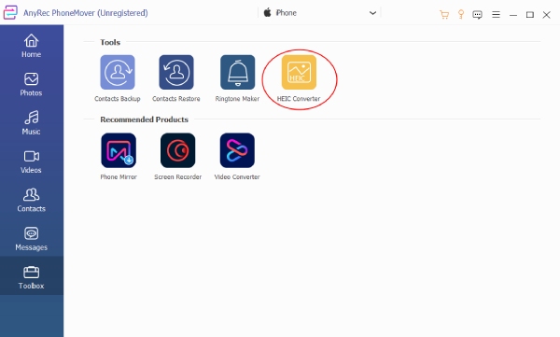The height and width of the screenshot is (337, 560).
Task: Click the Apple device icon
Action: 268,13
